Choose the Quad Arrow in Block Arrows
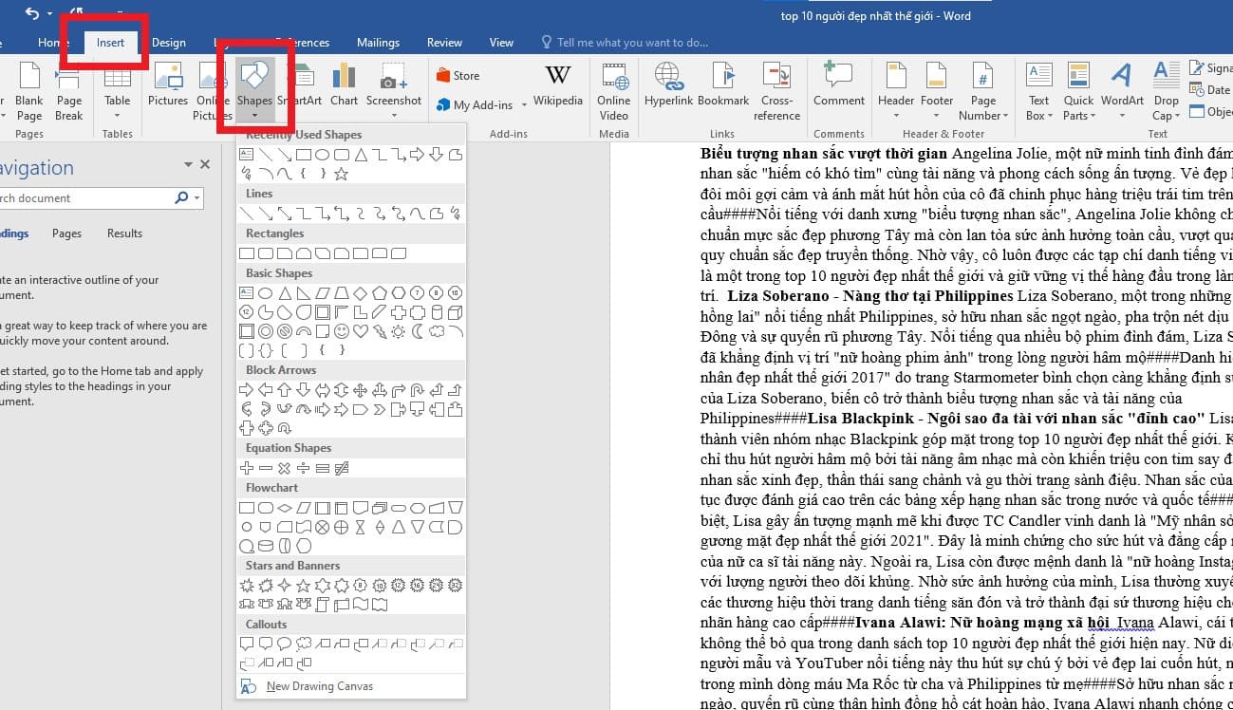Screen dimensions: 1233x710 click(360, 391)
